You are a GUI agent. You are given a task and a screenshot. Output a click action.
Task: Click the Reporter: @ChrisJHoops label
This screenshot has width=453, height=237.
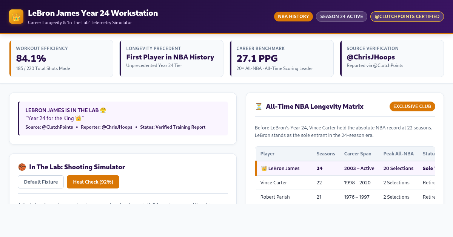coord(106,127)
